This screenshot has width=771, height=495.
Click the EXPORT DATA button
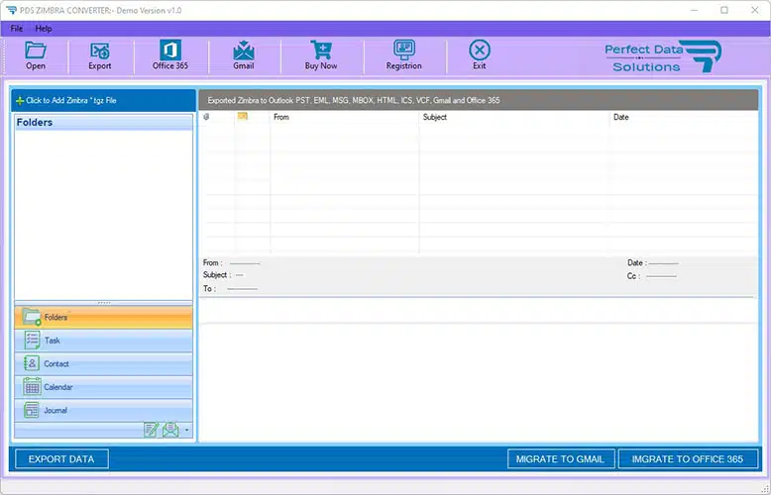point(61,459)
